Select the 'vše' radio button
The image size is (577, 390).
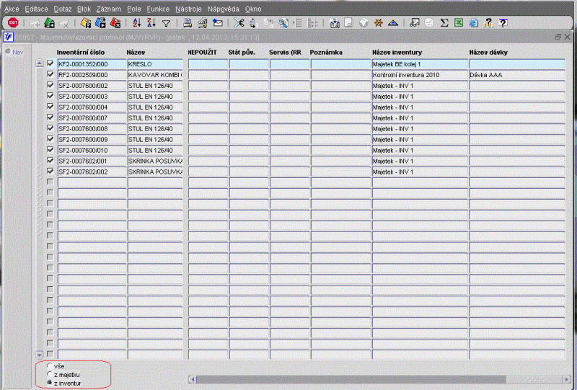pyautogui.click(x=49, y=365)
